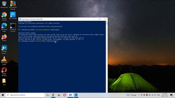Open File Explorer from the taskbar

point(48,95)
